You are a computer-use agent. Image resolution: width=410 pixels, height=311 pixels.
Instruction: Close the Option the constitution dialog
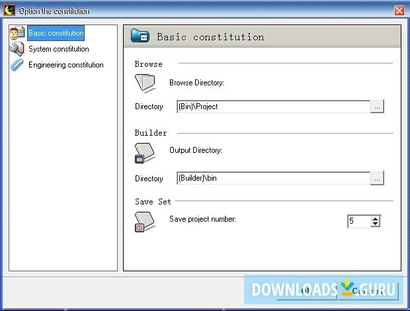(x=399, y=11)
